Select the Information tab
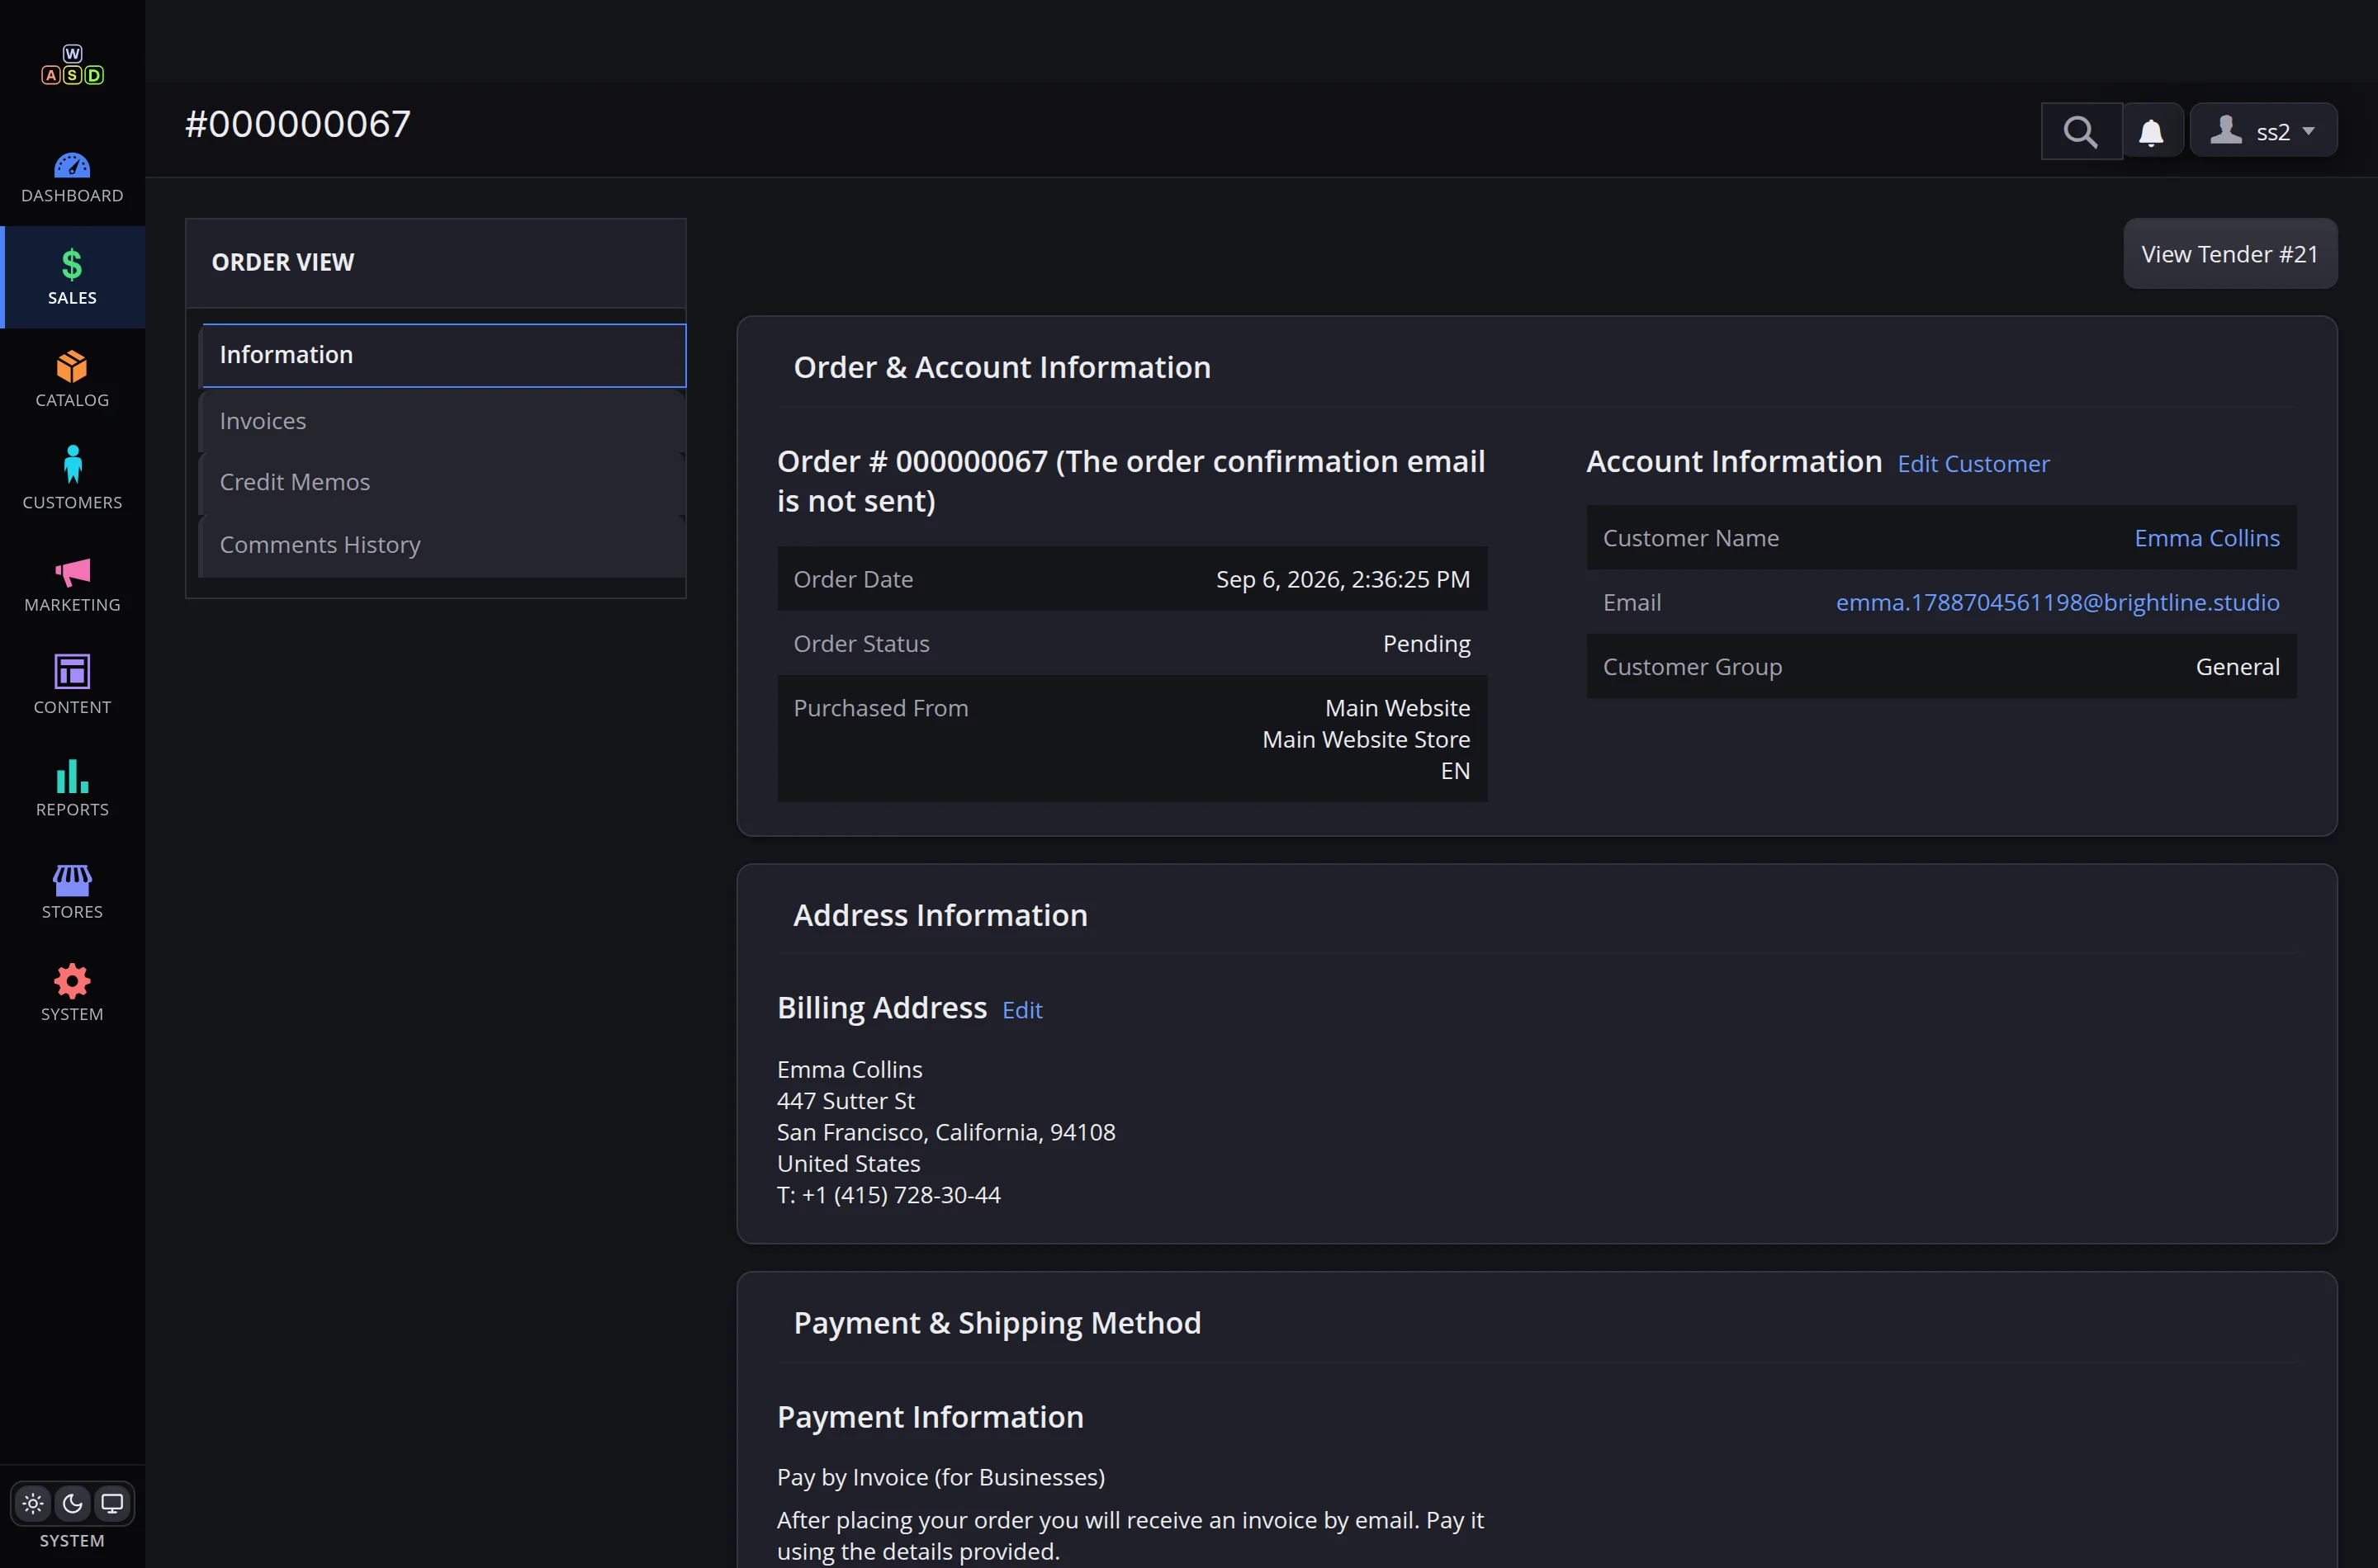The image size is (2378, 1568). point(443,355)
